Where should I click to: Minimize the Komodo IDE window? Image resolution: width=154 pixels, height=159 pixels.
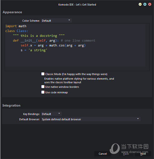[140, 4]
